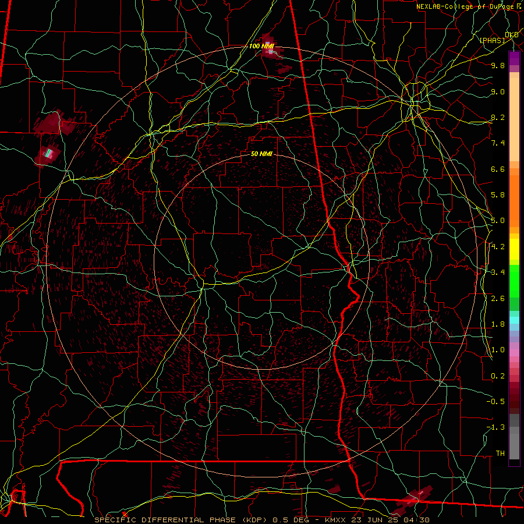This screenshot has height=524, width=524.
Task: Click the 9.8 scale value
Action: click(498, 65)
